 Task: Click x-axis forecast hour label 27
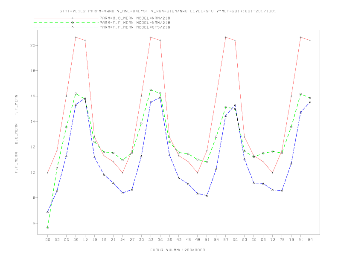click(x=132, y=240)
